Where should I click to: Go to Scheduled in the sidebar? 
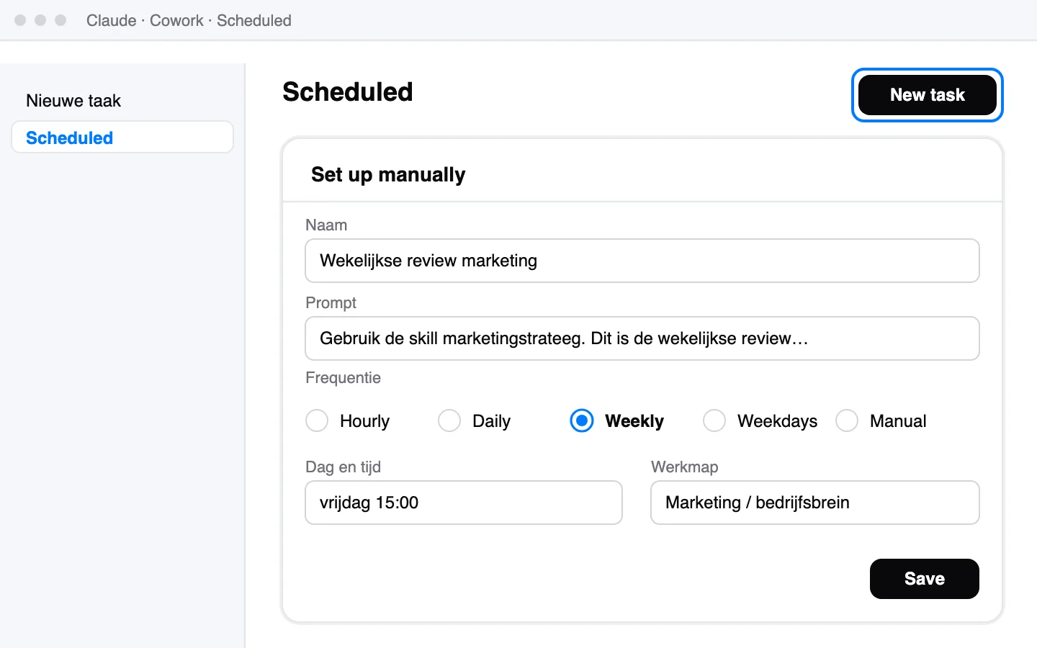[122, 138]
